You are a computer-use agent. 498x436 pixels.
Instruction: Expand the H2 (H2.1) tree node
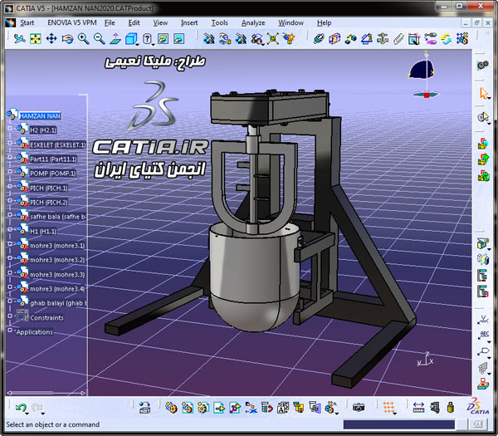click(10, 129)
